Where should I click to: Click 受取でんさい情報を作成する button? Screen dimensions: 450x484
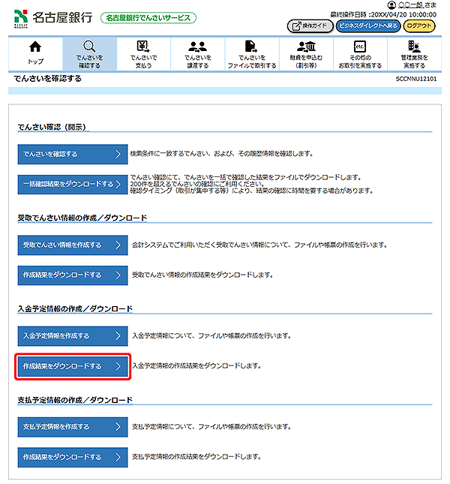(x=73, y=245)
